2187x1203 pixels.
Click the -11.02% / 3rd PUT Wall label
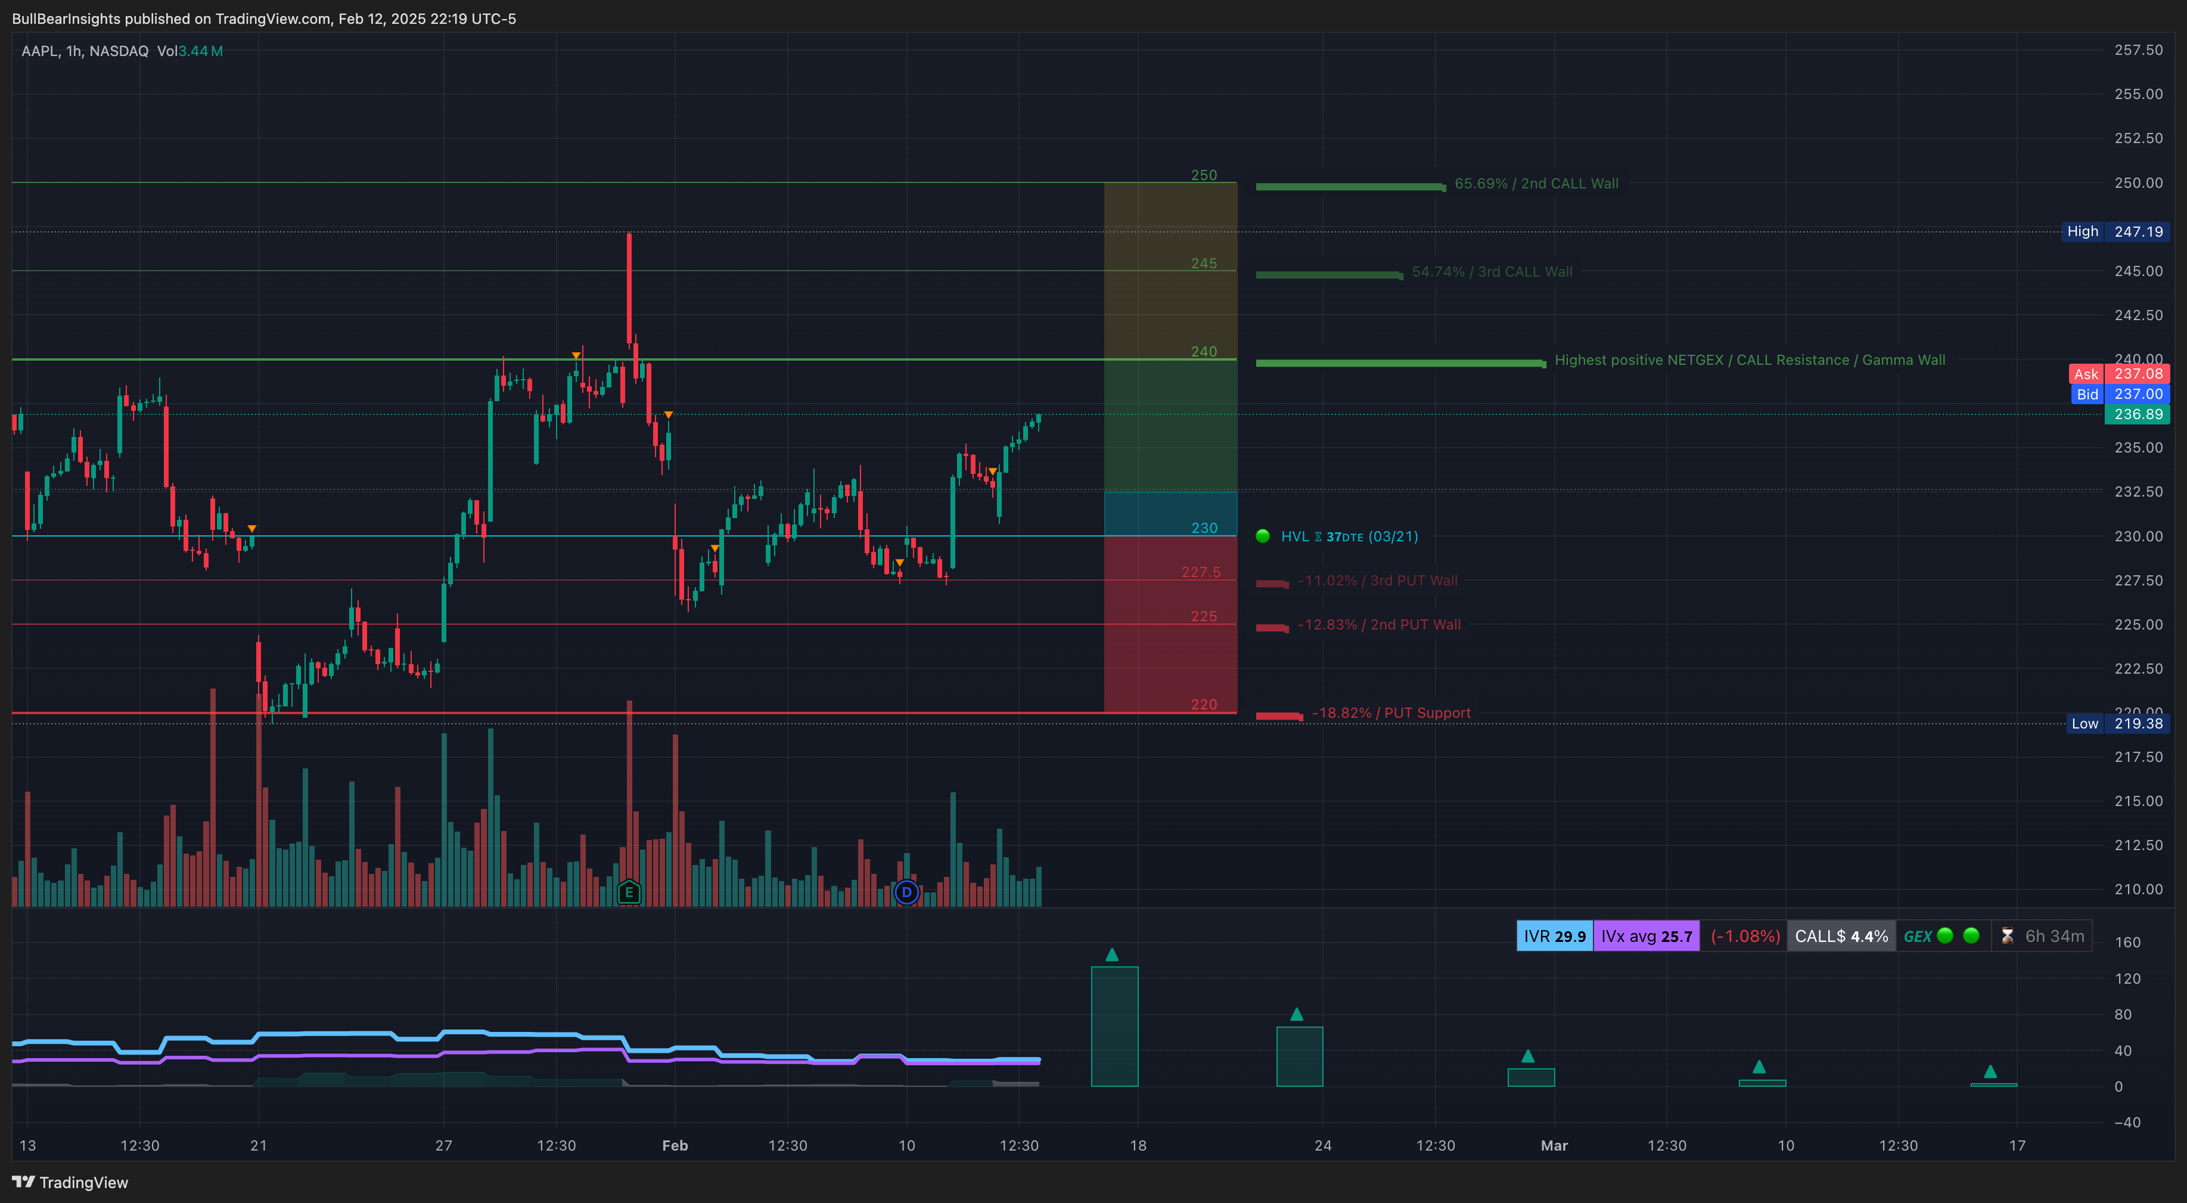pos(1377,580)
